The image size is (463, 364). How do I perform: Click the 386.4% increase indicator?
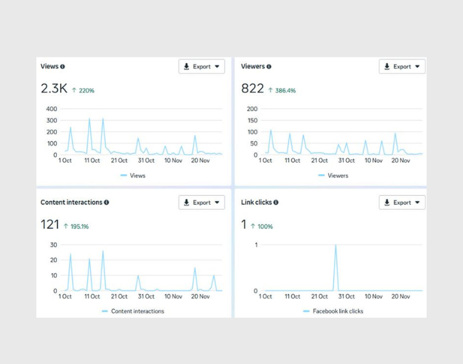282,90
